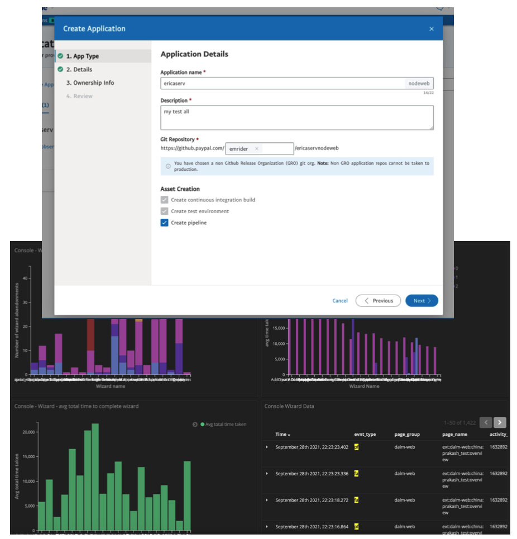Toggle the Avg total time taken legend arrow
Image resolution: width=517 pixels, height=539 pixels.
195,425
